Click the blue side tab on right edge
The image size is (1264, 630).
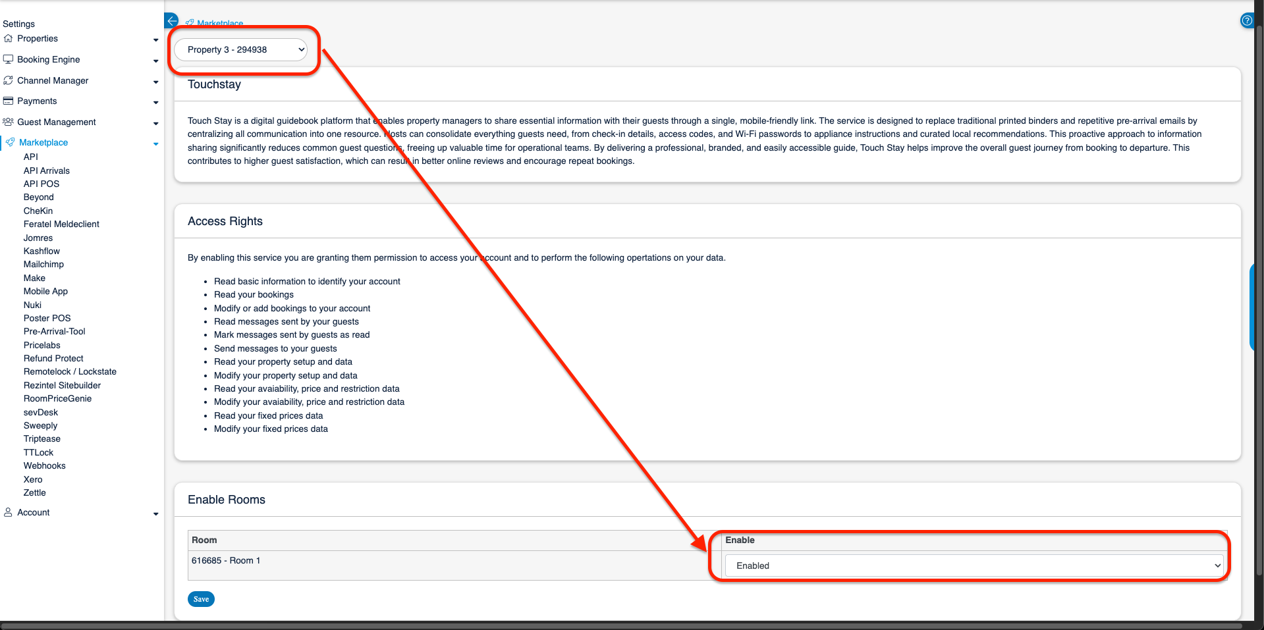pyautogui.click(x=1251, y=307)
